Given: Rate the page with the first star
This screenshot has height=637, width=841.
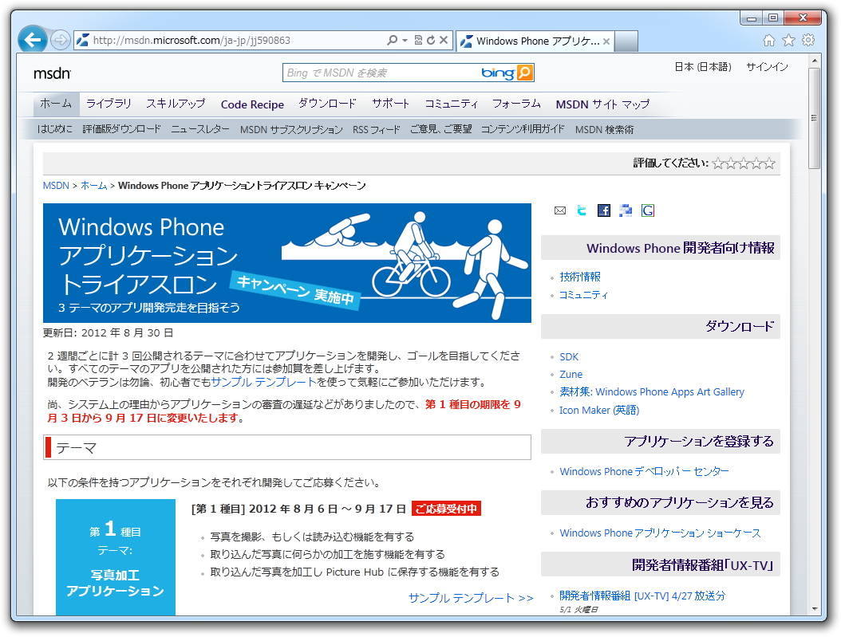Looking at the screenshot, I should tap(718, 163).
